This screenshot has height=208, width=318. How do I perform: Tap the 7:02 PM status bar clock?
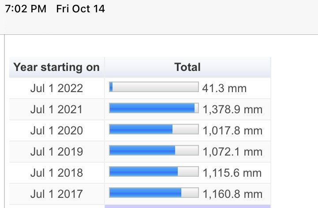pos(26,9)
